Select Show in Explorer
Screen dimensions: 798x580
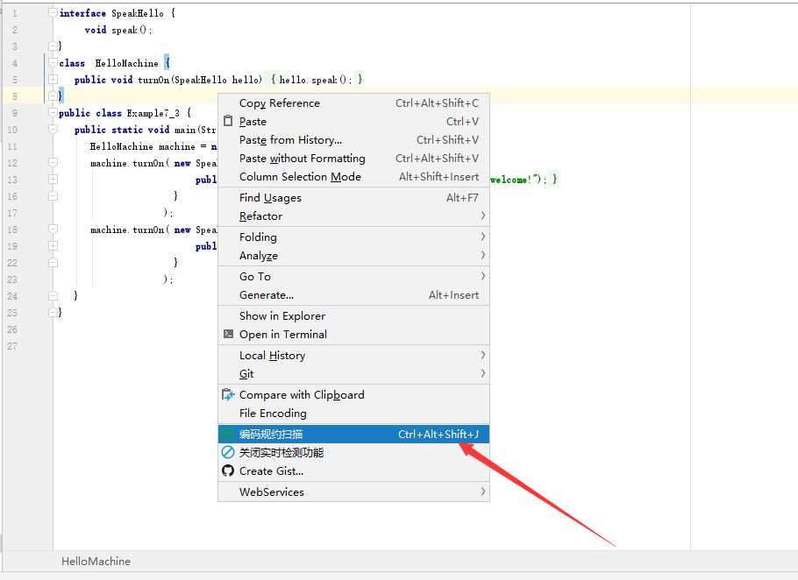[x=353, y=315]
